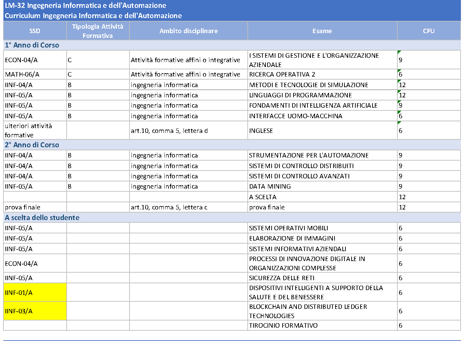The height and width of the screenshot is (341, 464).
Task: Click the Tipologia Attività Formativa header
Action: point(98,31)
